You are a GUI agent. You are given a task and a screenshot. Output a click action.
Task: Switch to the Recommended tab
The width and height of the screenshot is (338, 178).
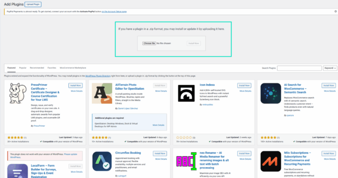pyautogui.click(x=37, y=68)
